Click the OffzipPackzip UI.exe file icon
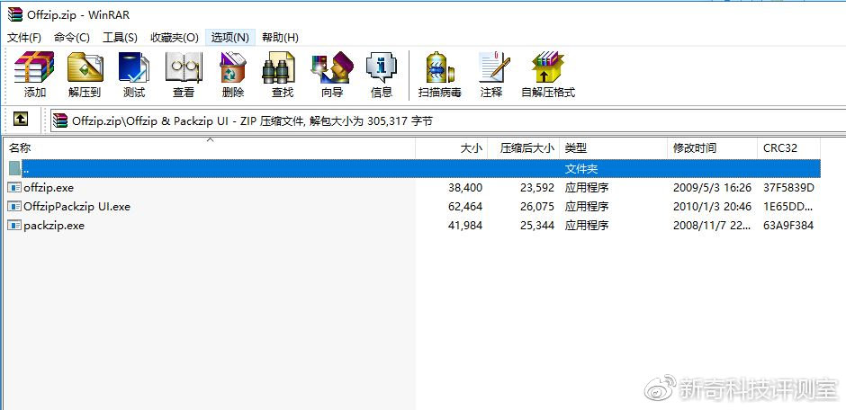The height and width of the screenshot is (410, 846). 14,206
